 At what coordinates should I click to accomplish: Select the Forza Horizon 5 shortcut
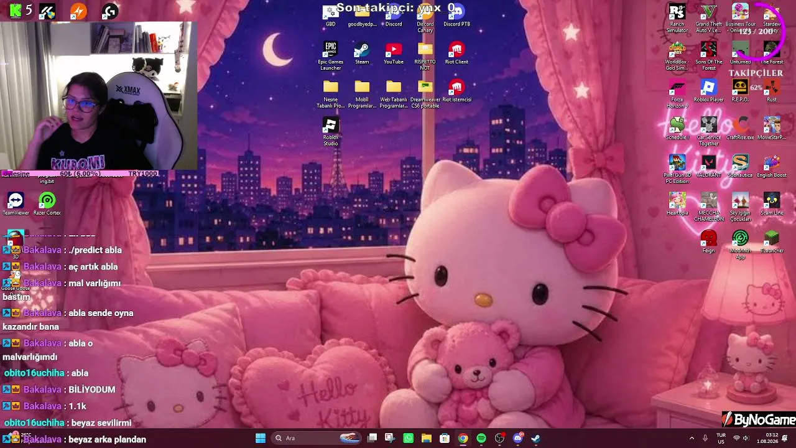click(677, 94)
